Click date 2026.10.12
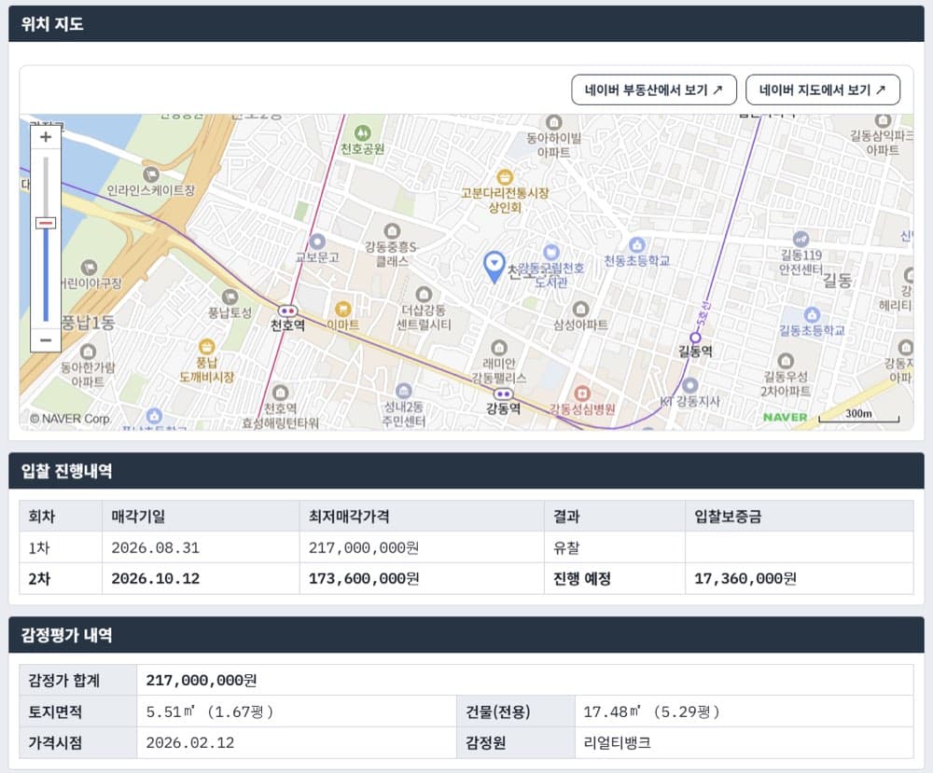The height and width of the screenshot is (773, 933). click(155, 578)
